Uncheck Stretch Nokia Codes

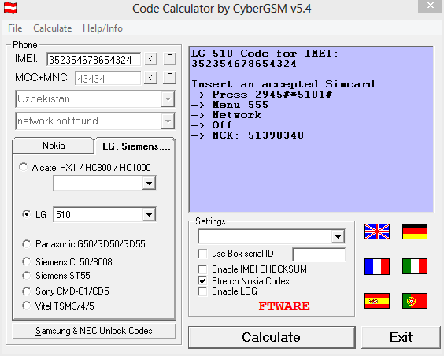click(x=202, y=281)
